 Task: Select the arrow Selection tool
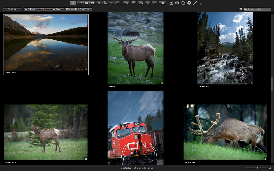click(x=73, y=3)
